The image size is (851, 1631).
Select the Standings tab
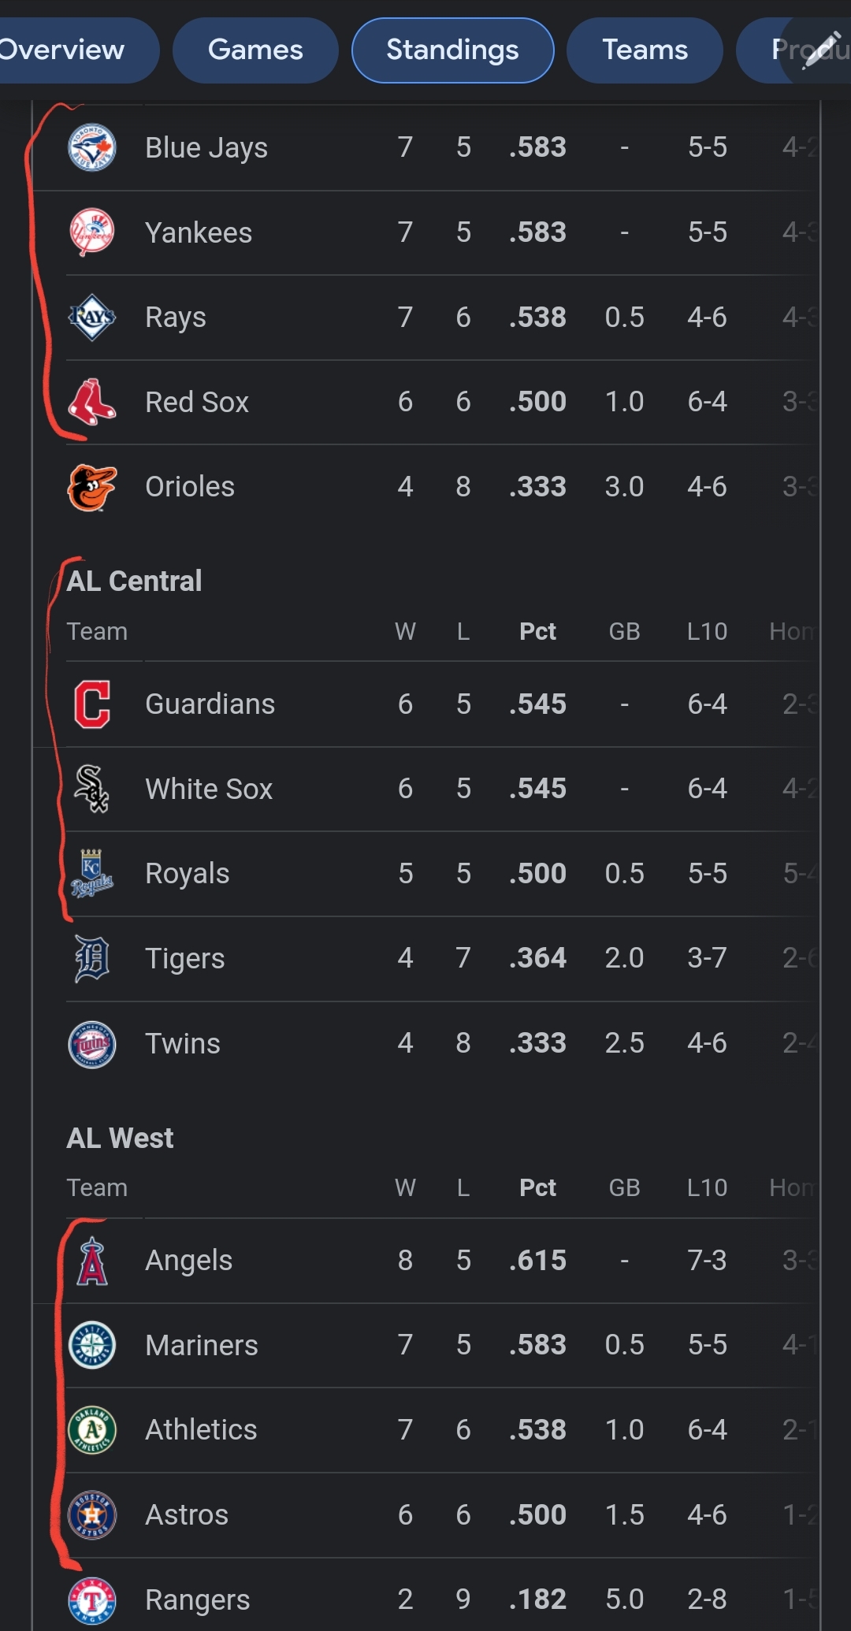pyautogui.click(x=452, y=50)
